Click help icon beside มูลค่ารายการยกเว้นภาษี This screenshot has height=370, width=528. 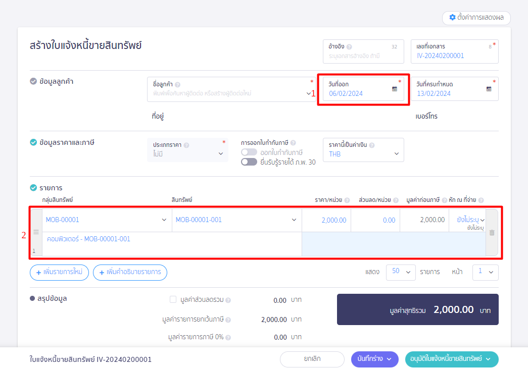tap(228, 320)
